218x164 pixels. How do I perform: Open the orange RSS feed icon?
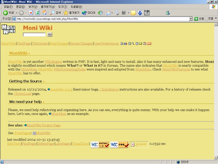(x=149, y=43)
